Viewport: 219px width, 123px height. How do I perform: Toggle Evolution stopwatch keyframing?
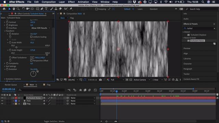pyautogui.click(x=7, y=69)
